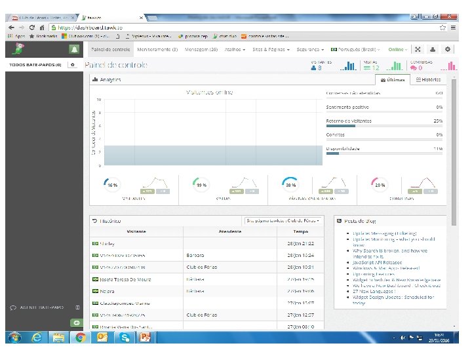Open the site selector dropdown in Histórico
Viewport: 472px width, 354px height.
pos(283,221)
